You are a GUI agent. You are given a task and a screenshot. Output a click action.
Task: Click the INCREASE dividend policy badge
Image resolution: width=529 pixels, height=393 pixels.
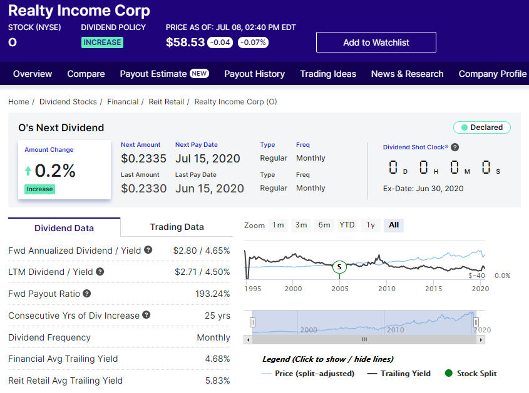tap(102, 42)
